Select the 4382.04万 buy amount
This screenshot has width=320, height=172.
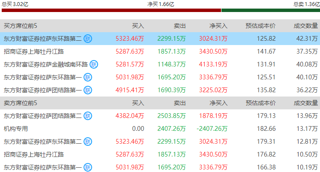(x=130, y=116)
